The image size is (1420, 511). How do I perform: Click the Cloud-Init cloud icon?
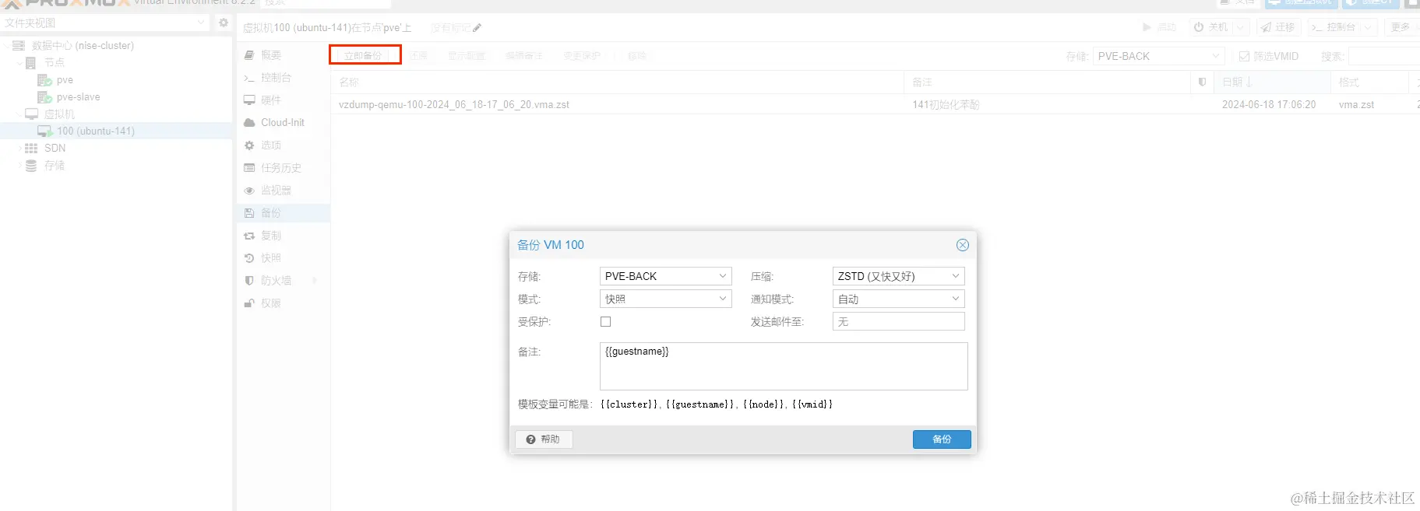click(249, 123)
